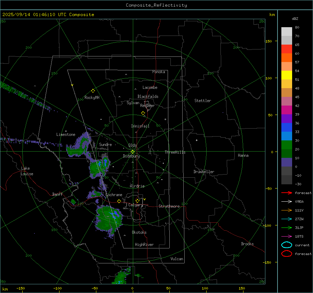Pick the magenta swatch below the 42 label
This screenshot has width=313, height=293.
click(x=287, y=110)
